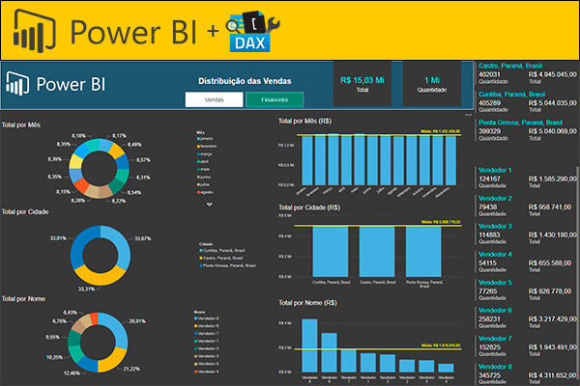Image resolution: width=580 pixels, height=386 pixels.
Task: Open the Vendedor 7 card heading
Action: (x=495, y=339)
